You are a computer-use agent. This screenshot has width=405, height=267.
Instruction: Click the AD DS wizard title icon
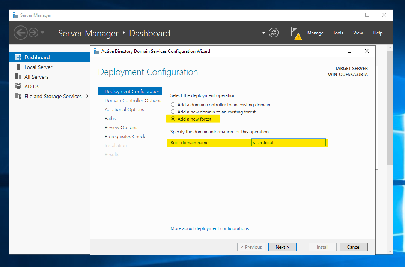tap(96, 51)
